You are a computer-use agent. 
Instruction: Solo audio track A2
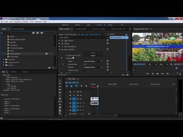83,107
